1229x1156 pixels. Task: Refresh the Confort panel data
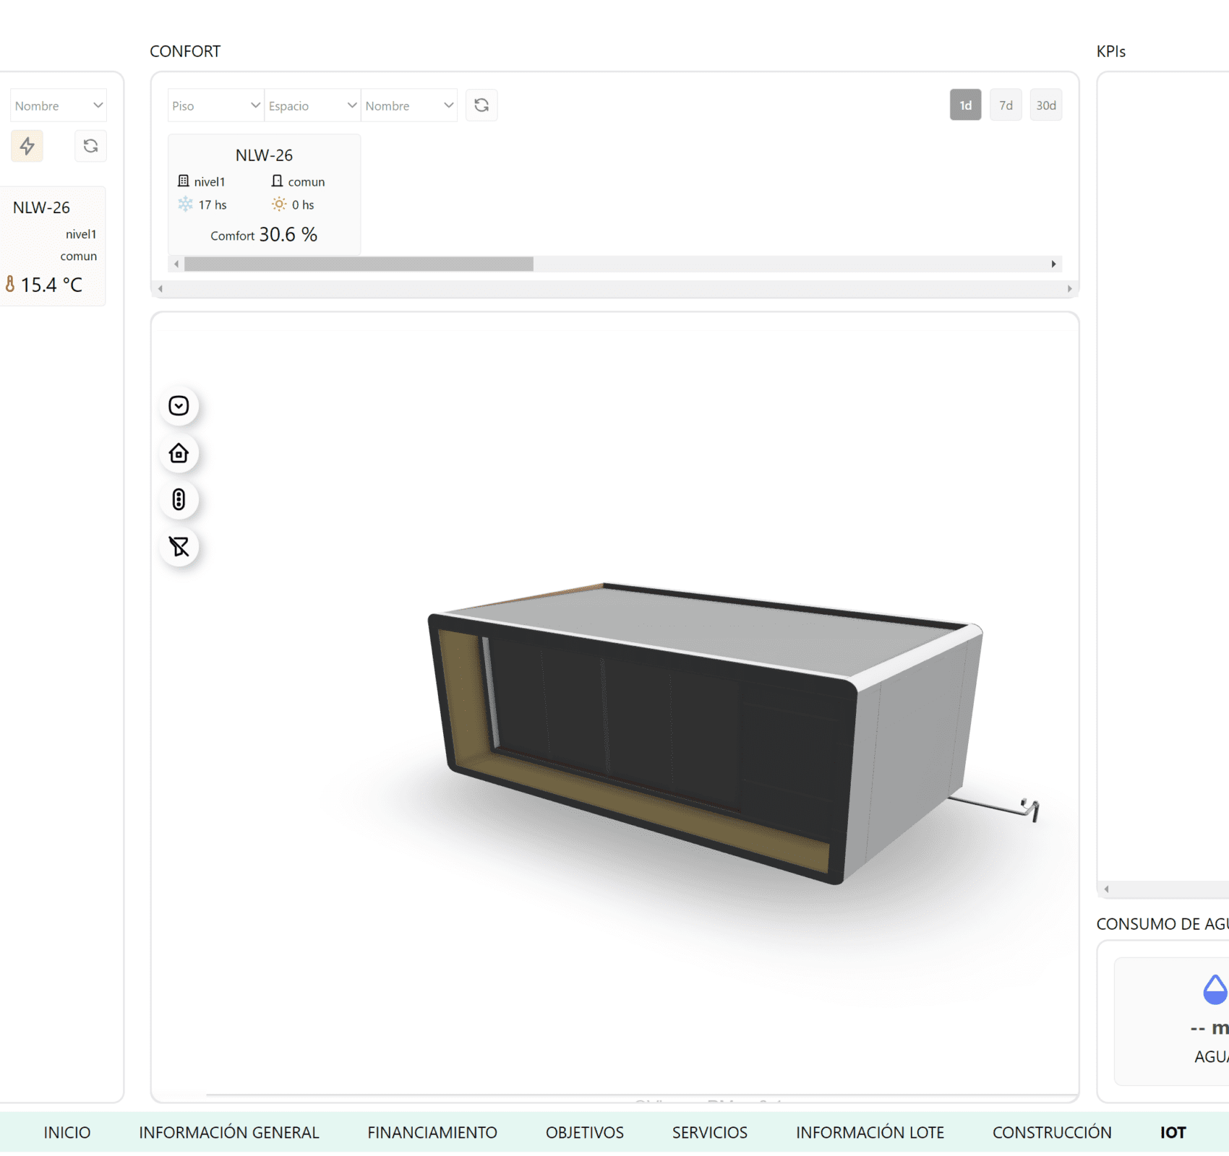point(481,105)
